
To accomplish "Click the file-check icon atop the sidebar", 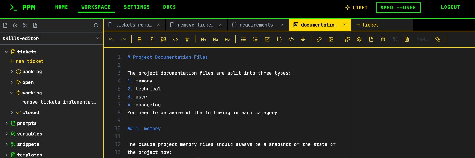I will pos(35,26).
